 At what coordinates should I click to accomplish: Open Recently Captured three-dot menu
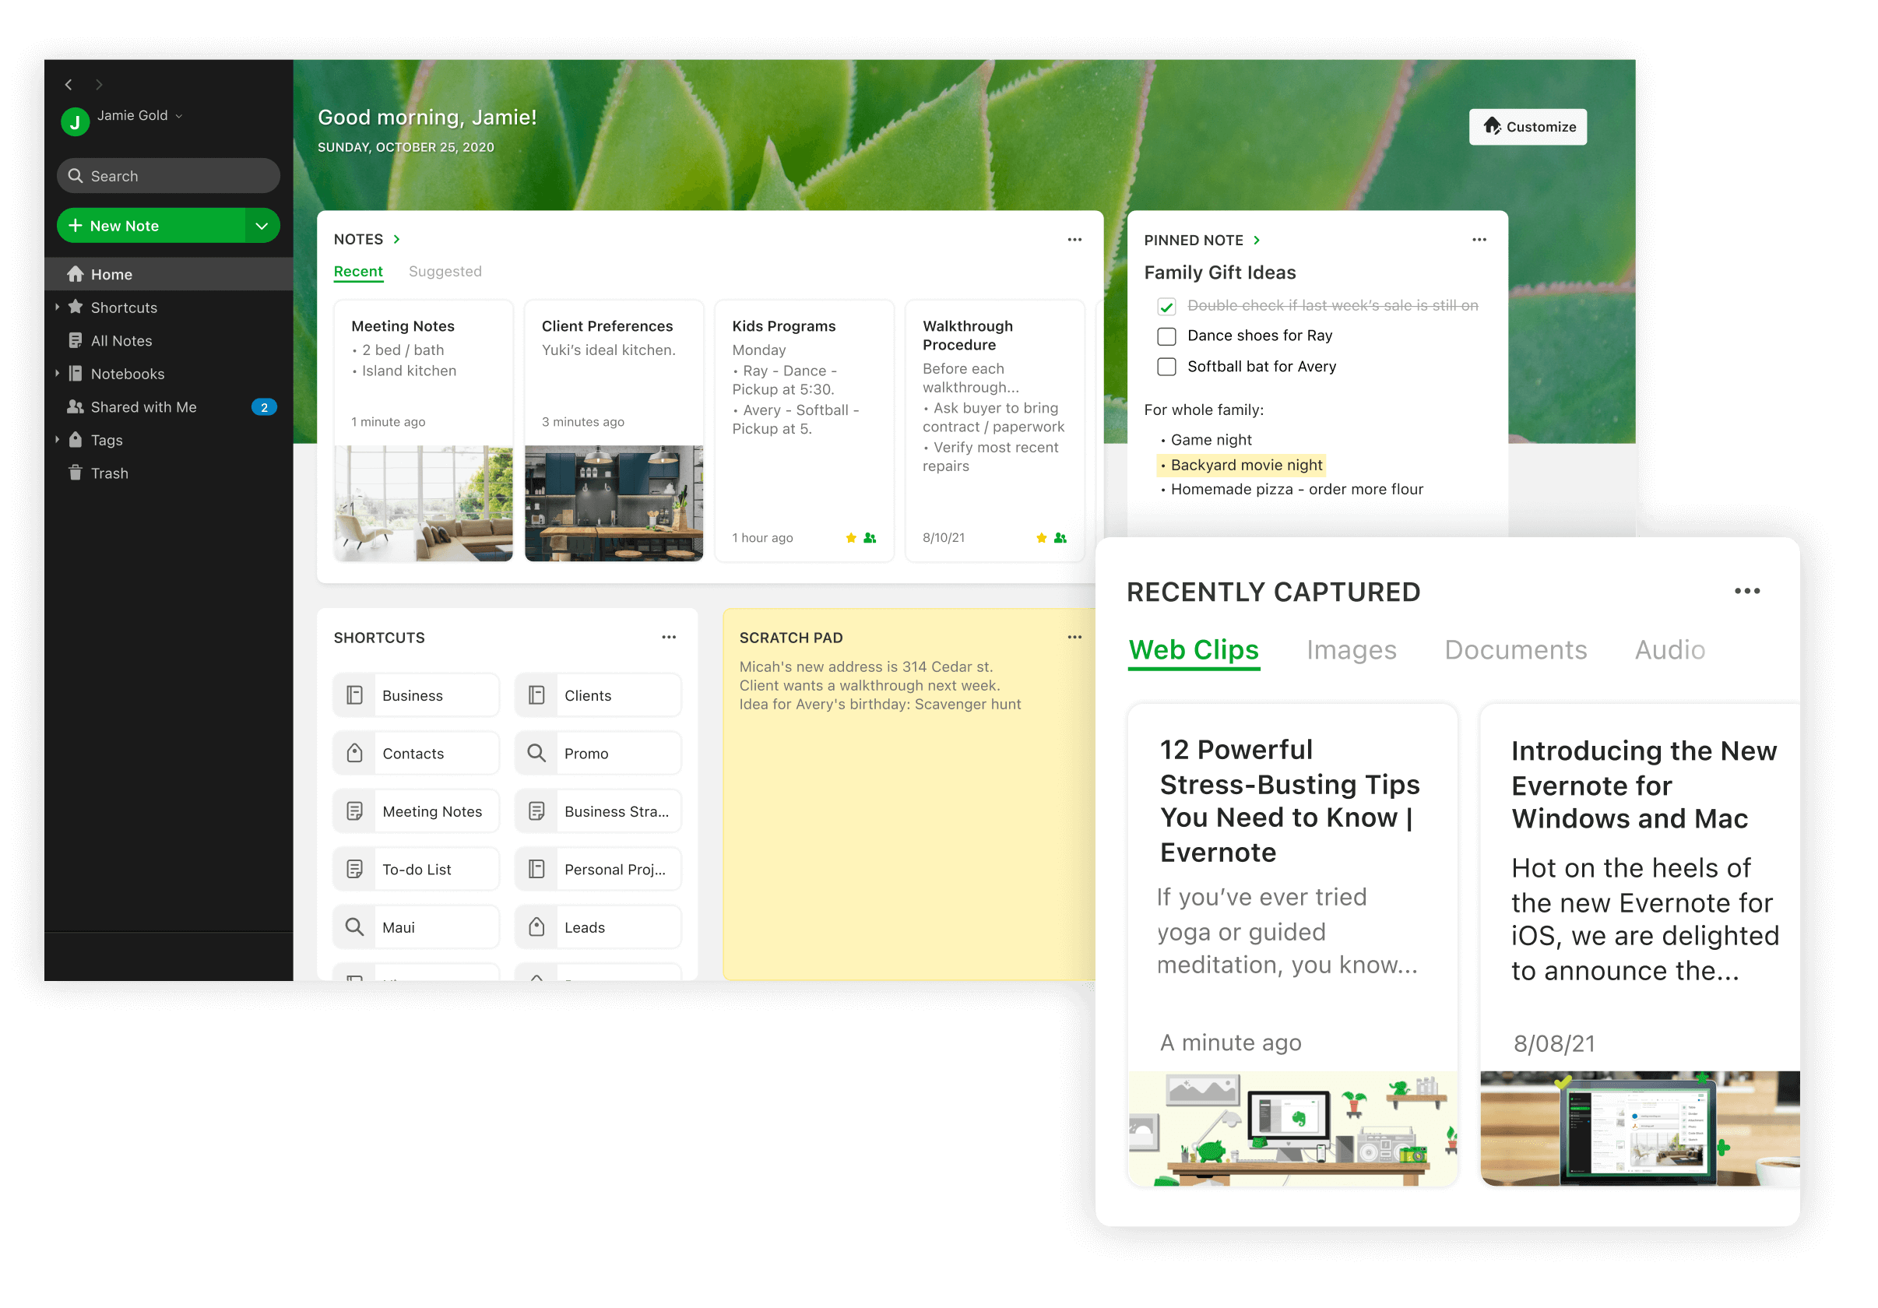coord(1747,592)
